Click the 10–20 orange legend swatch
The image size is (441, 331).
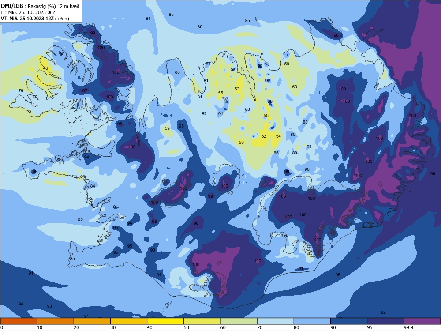click(x=56, y=321)
